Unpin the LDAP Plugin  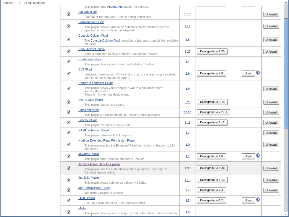pyautogui.click(x=248, y=200)
